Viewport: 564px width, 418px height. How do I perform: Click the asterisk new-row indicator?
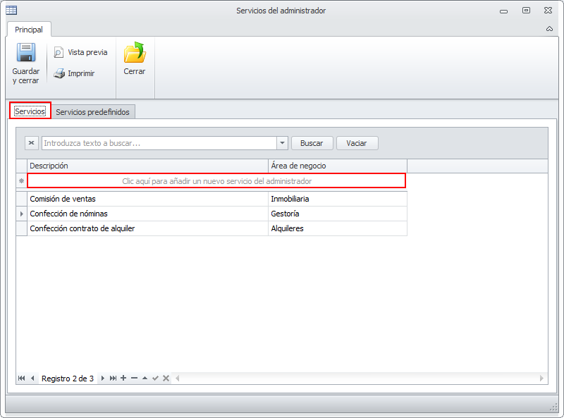(22, 181)
